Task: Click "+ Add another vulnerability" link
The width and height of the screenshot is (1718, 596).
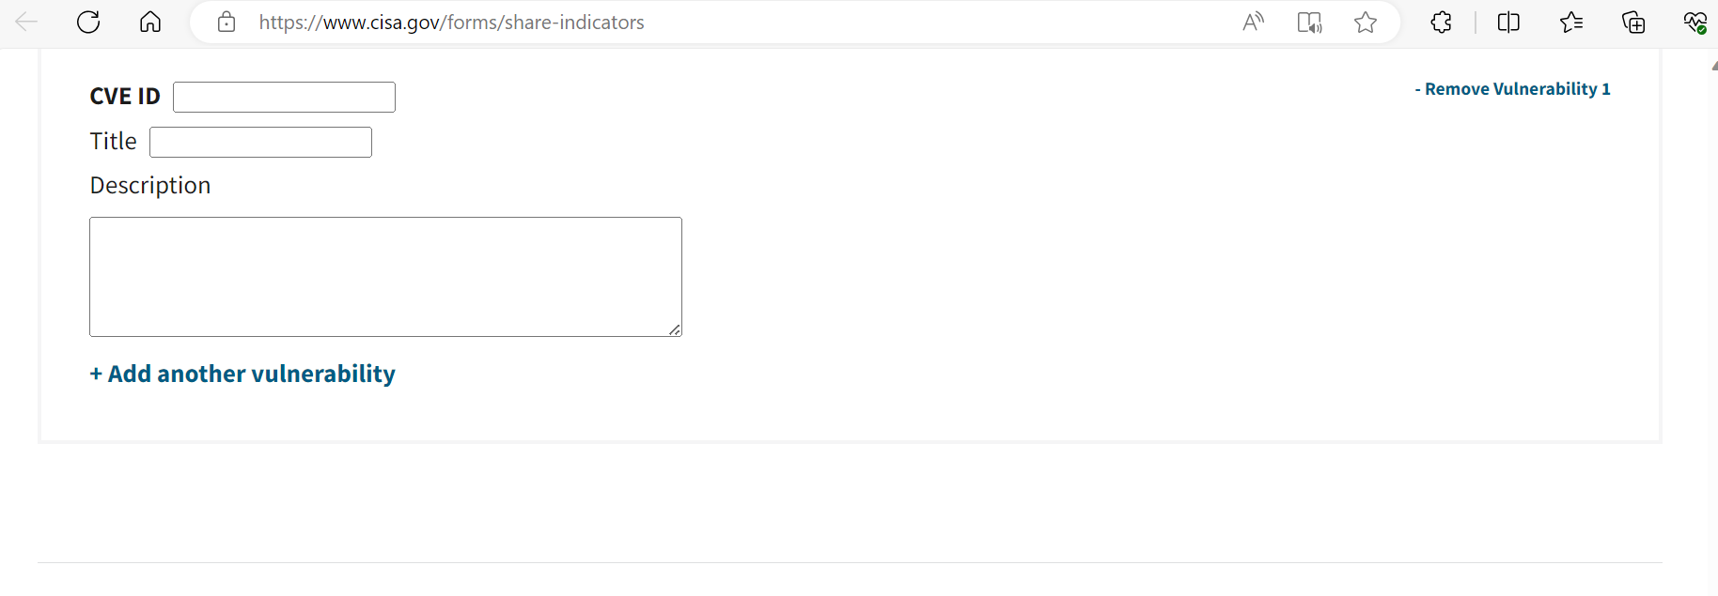Action: pos(242,374)
